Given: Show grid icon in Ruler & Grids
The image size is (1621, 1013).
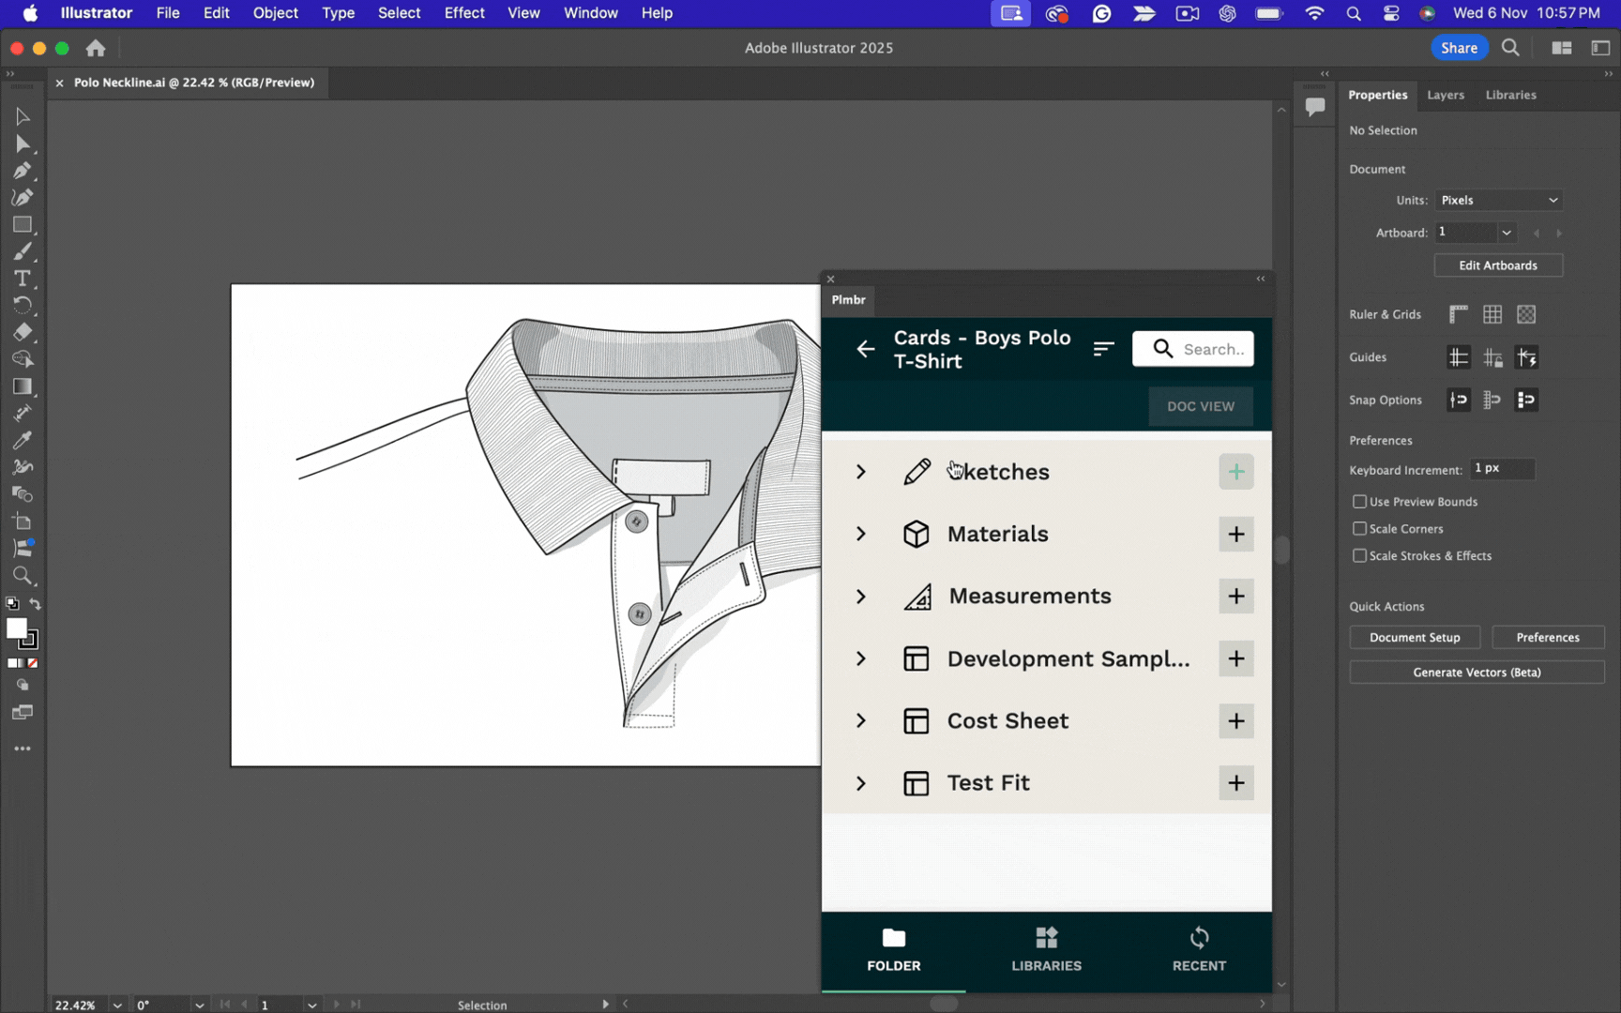Looking at the screenshot, I should [x=1492, y=314].
